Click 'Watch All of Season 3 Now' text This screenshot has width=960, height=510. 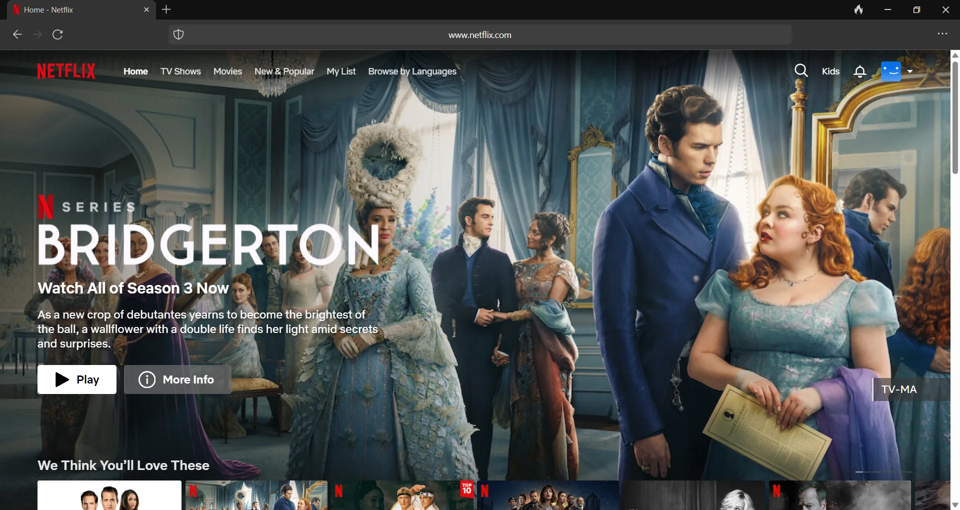(x=133, y=288)
